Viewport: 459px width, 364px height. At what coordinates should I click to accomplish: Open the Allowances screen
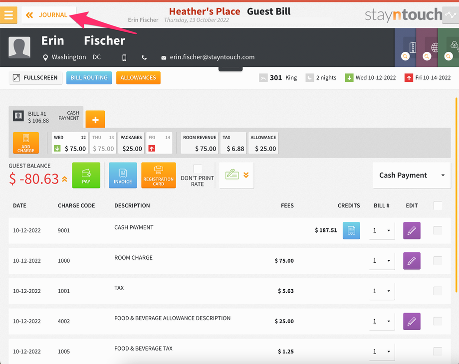[138, 78]
